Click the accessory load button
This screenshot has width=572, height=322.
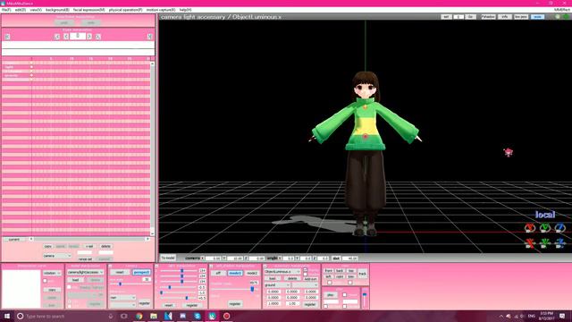click(x=272, y=278)
